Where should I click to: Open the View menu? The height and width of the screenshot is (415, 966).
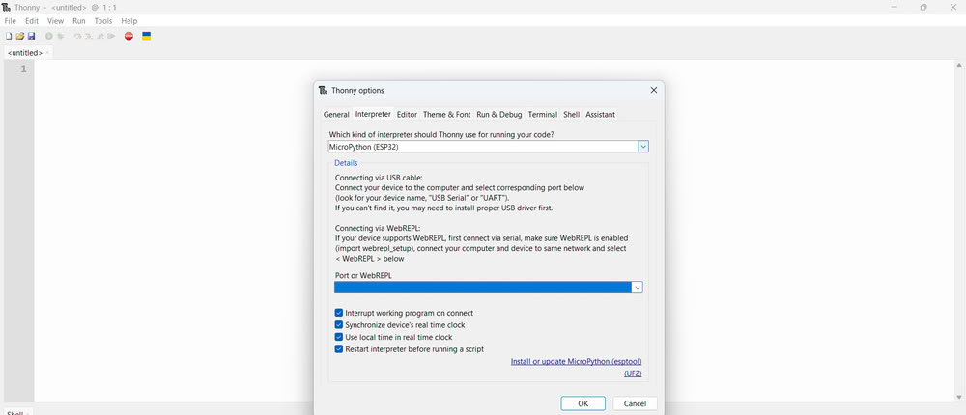pyautogui.click(x=55, y=21)
